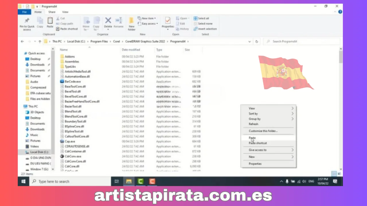Select the Addons folder
This screenshot has height=206, width=367.
click(x=70, y=57)
